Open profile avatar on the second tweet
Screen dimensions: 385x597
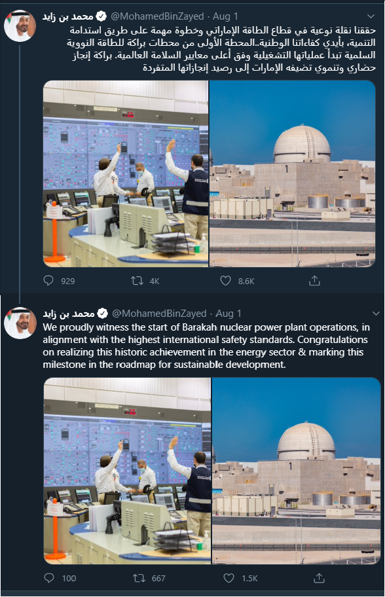(x=20, y=323)
